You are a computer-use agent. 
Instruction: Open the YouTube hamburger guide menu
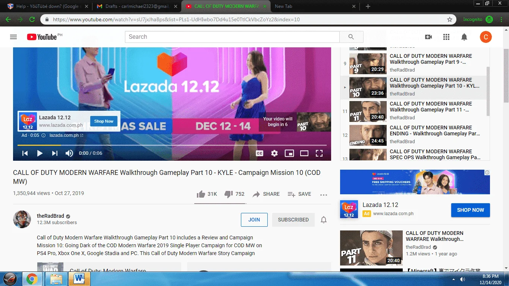(x=13, y=37)
